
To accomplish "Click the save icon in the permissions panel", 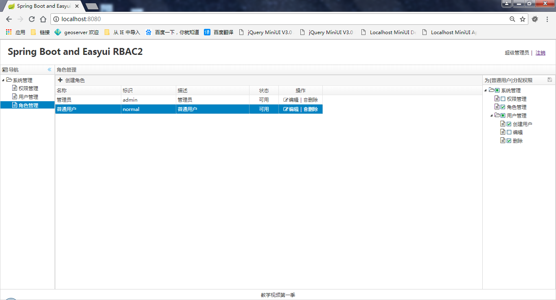I will [550, 80].
